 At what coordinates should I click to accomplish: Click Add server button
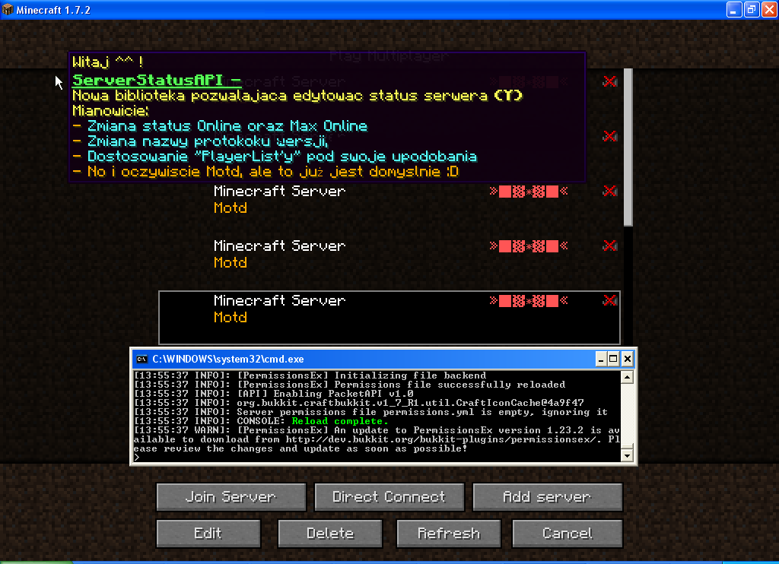(x=548, y=497)
